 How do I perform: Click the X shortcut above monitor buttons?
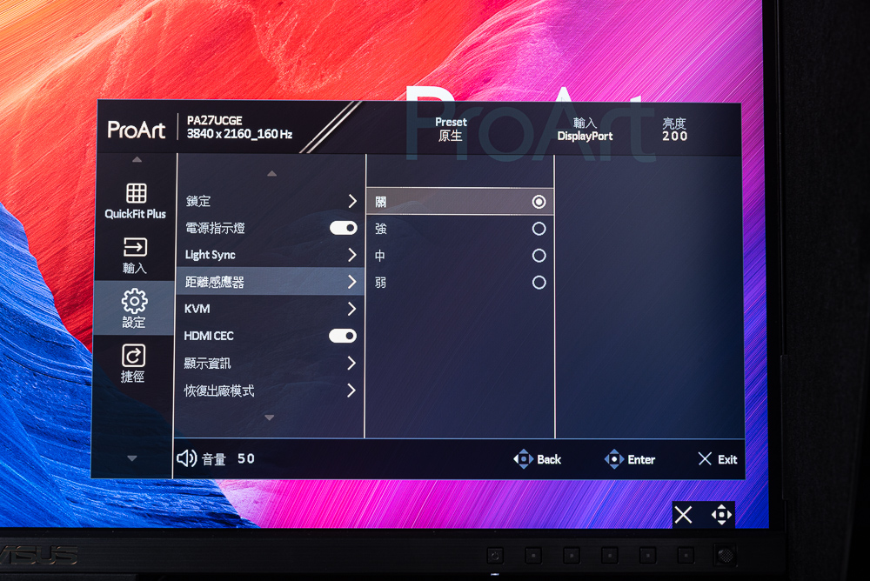point(684,514)
